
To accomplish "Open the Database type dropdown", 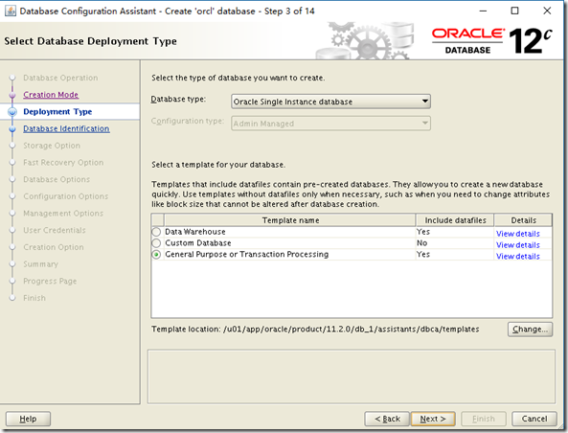I will (330, 102).
